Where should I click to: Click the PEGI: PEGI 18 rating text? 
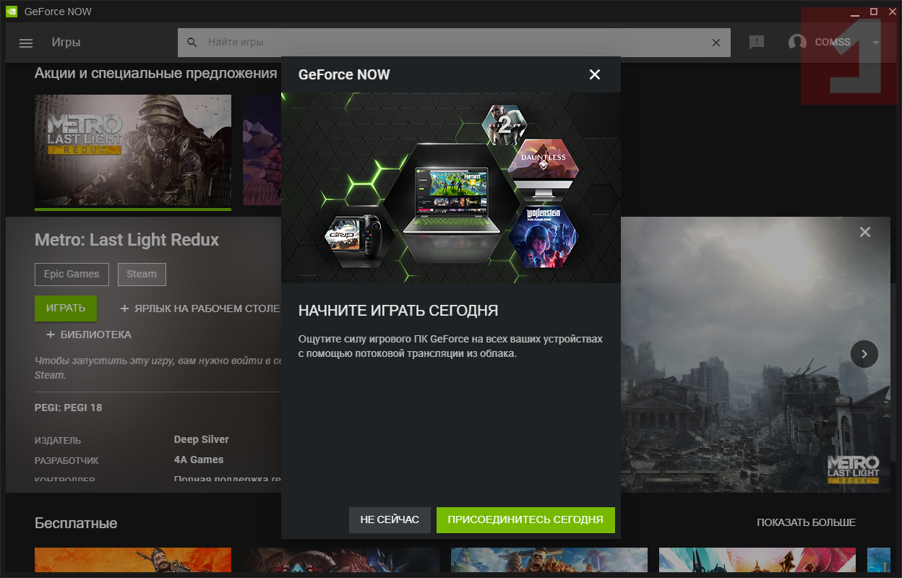point(69,407)
